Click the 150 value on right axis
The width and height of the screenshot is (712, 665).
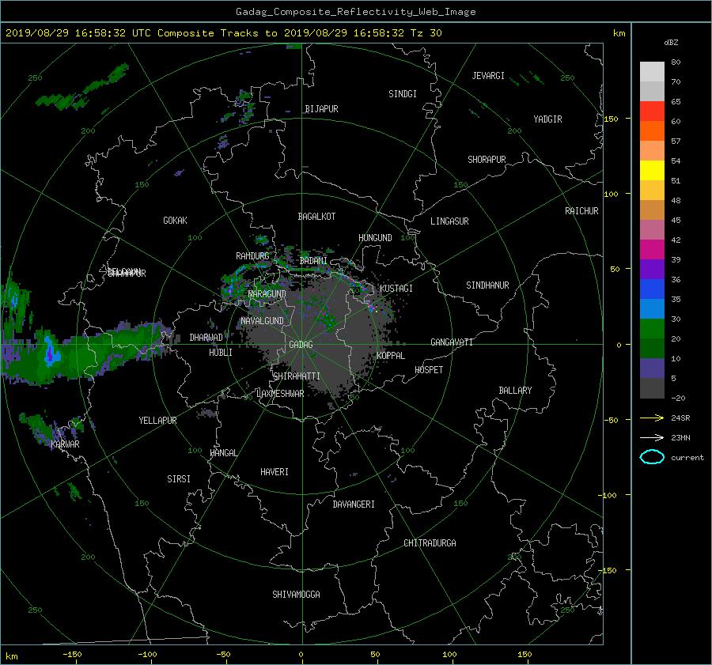611,119
